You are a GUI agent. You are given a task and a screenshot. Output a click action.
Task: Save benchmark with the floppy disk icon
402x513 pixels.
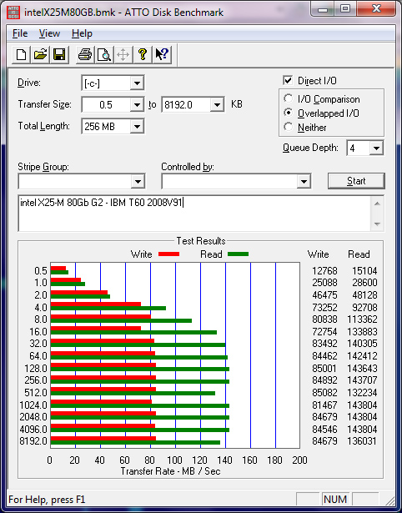click(59, 54)
